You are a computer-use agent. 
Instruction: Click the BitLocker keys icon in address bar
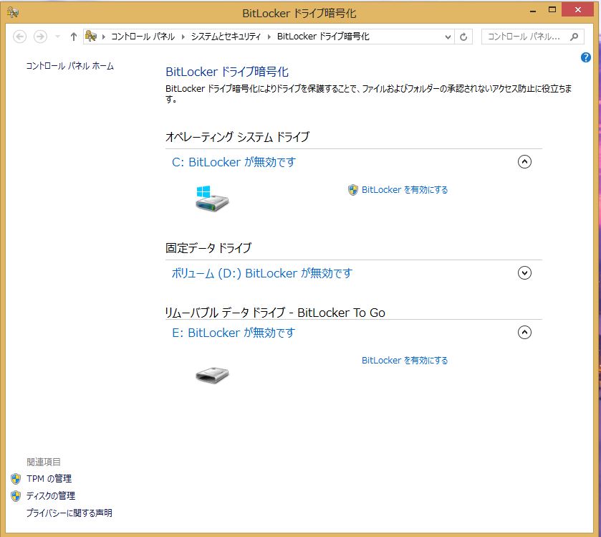coord(91,37)
